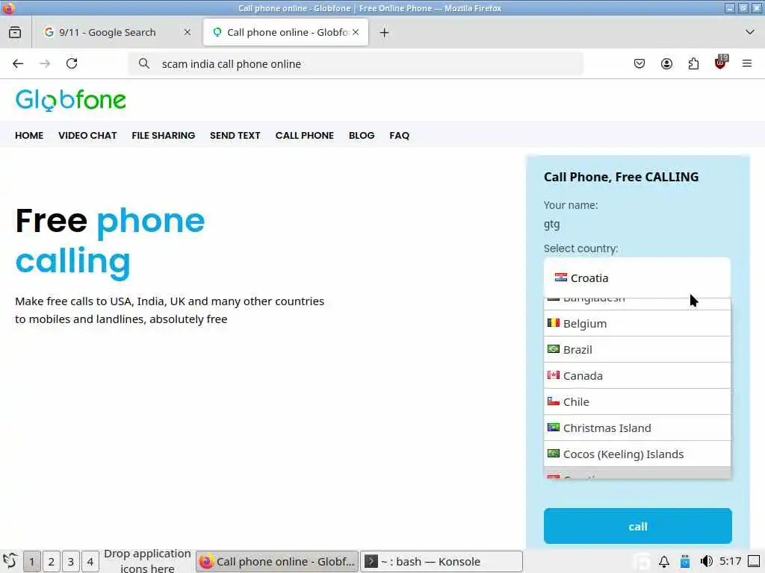Close the Call phone online tab
This screenshot has height=573, width=765.
pyautogui.click(x=356, y=32)
